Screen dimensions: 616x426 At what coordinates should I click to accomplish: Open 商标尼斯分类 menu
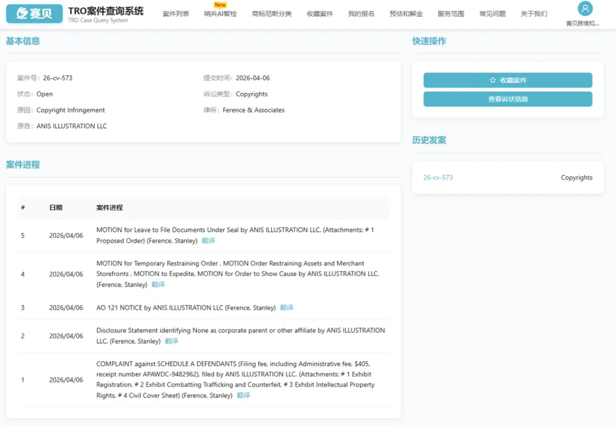(271, 14)
